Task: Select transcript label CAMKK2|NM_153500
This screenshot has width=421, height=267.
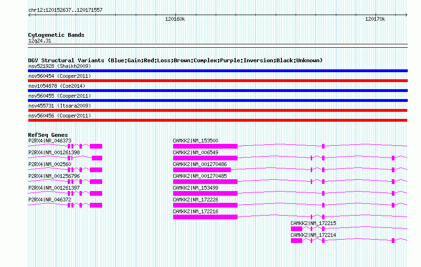Action: [195, 141]
